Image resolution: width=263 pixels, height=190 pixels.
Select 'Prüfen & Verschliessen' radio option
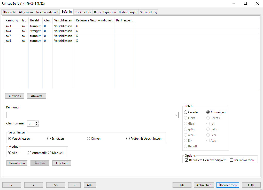(128, 139)
